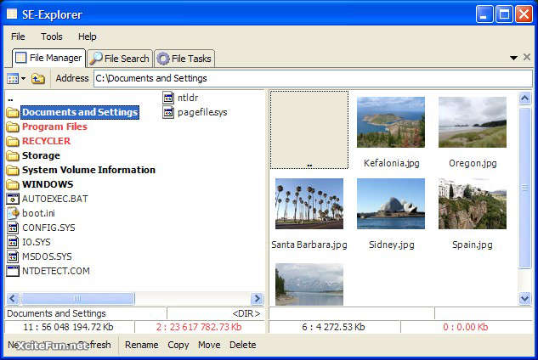Click the Address input field
538x360 pixels.
[x=313, y=78]
